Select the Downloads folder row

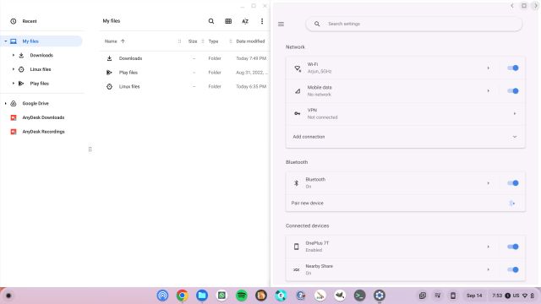(x=185, y=58)
